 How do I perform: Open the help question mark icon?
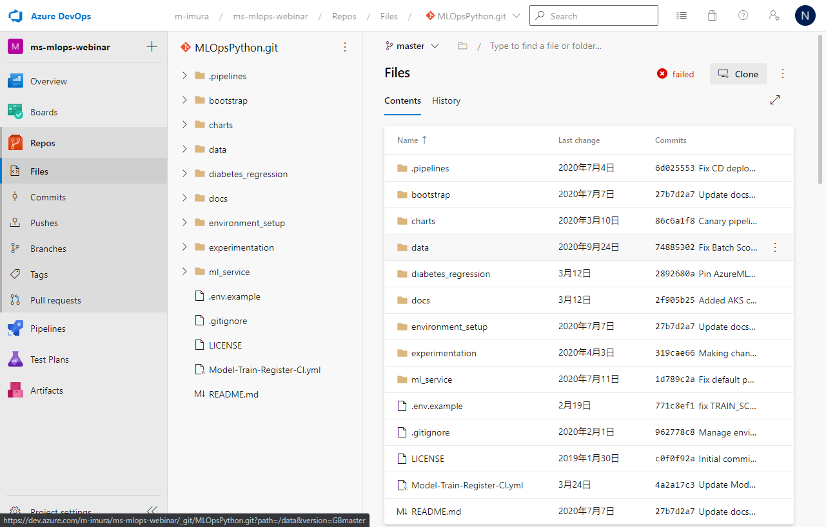[743, 15]
